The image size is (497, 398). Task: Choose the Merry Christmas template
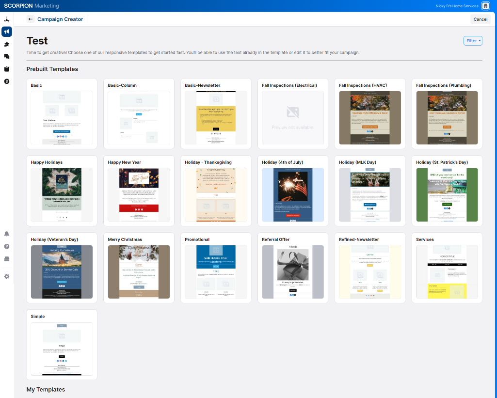(139, 271)
